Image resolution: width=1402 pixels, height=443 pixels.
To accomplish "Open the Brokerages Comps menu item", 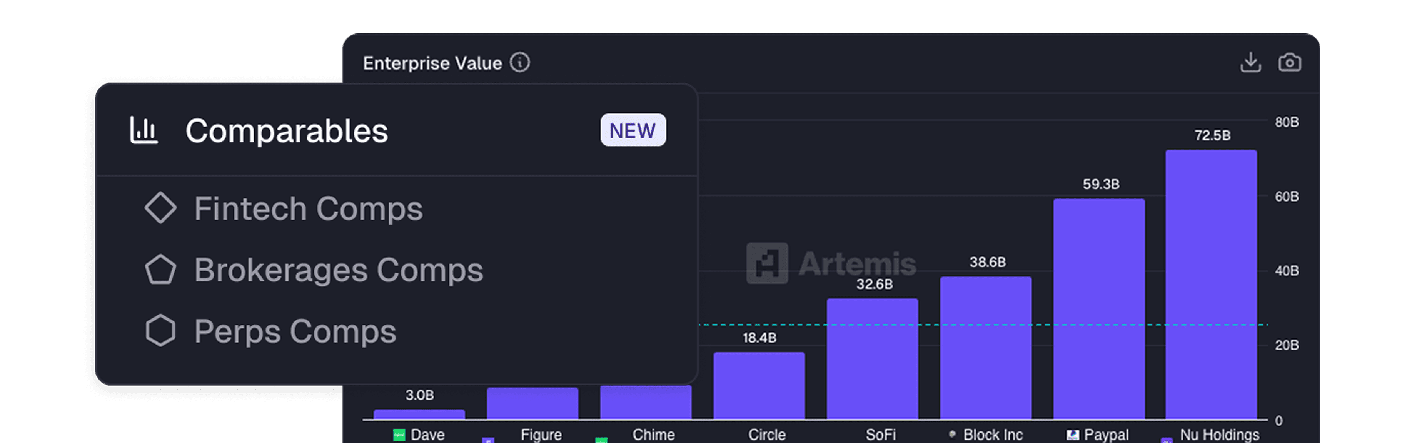I will [x=339, y=270].
